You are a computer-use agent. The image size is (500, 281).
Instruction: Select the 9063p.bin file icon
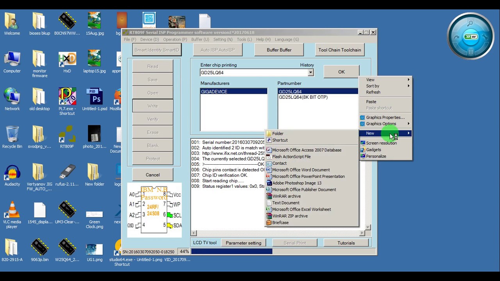coord(39,250)
